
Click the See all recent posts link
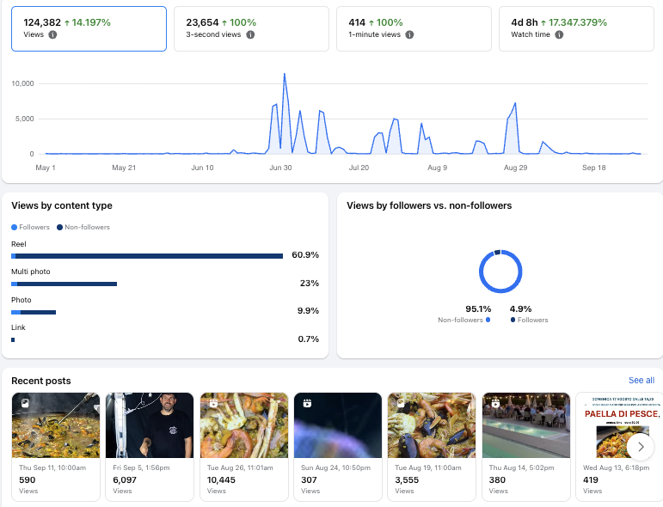[642, 380]
